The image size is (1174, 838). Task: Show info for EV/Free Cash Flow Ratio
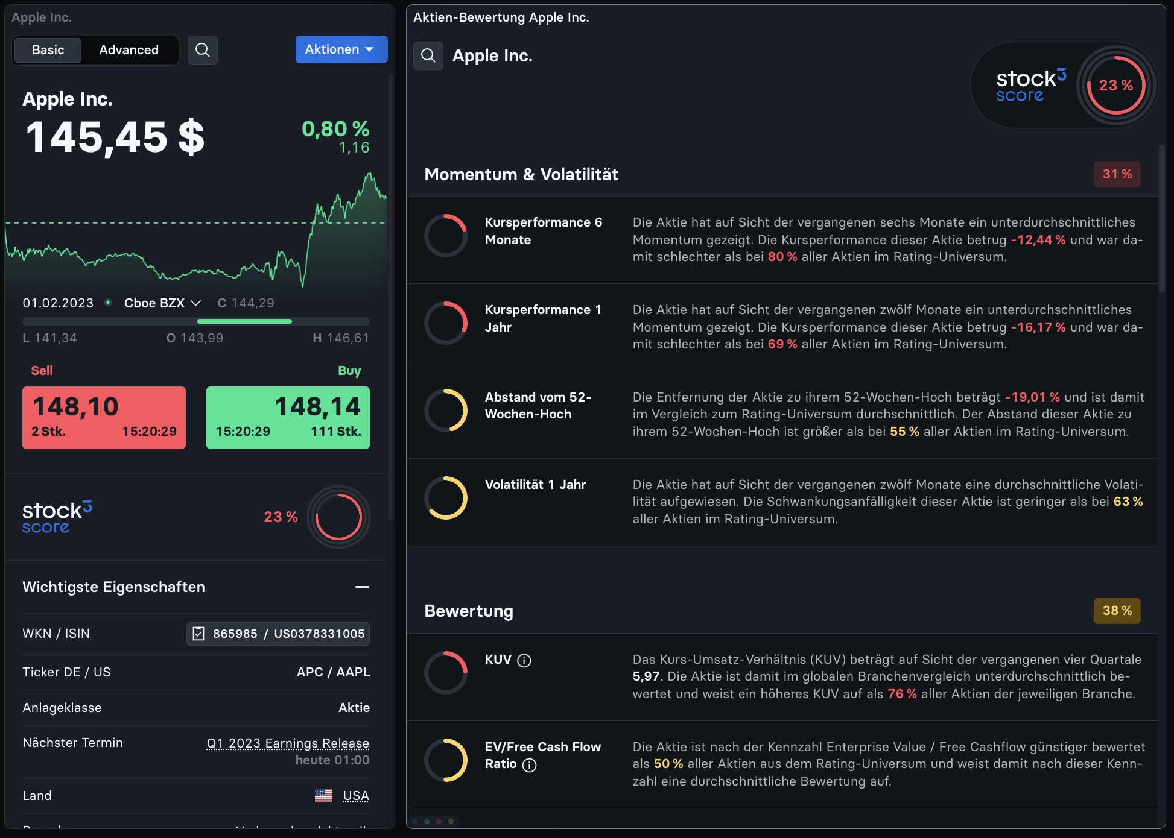pos(530,764)
